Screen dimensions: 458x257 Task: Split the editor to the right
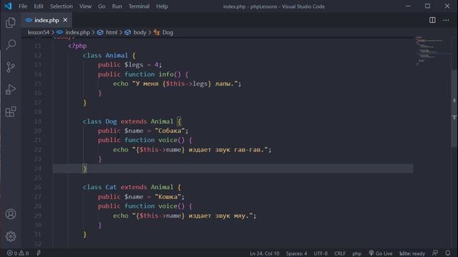pyautogui.click(x=432, y=20)
